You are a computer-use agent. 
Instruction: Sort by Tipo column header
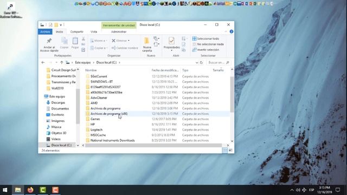click(185, 70)
